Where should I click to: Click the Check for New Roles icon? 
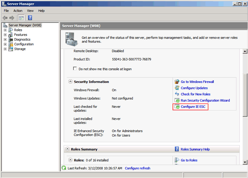pos(177,94)
